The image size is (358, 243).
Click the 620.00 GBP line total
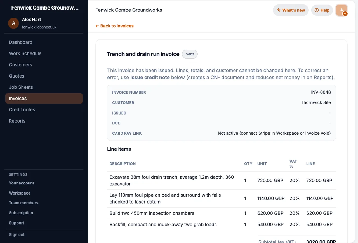point(319,213)
